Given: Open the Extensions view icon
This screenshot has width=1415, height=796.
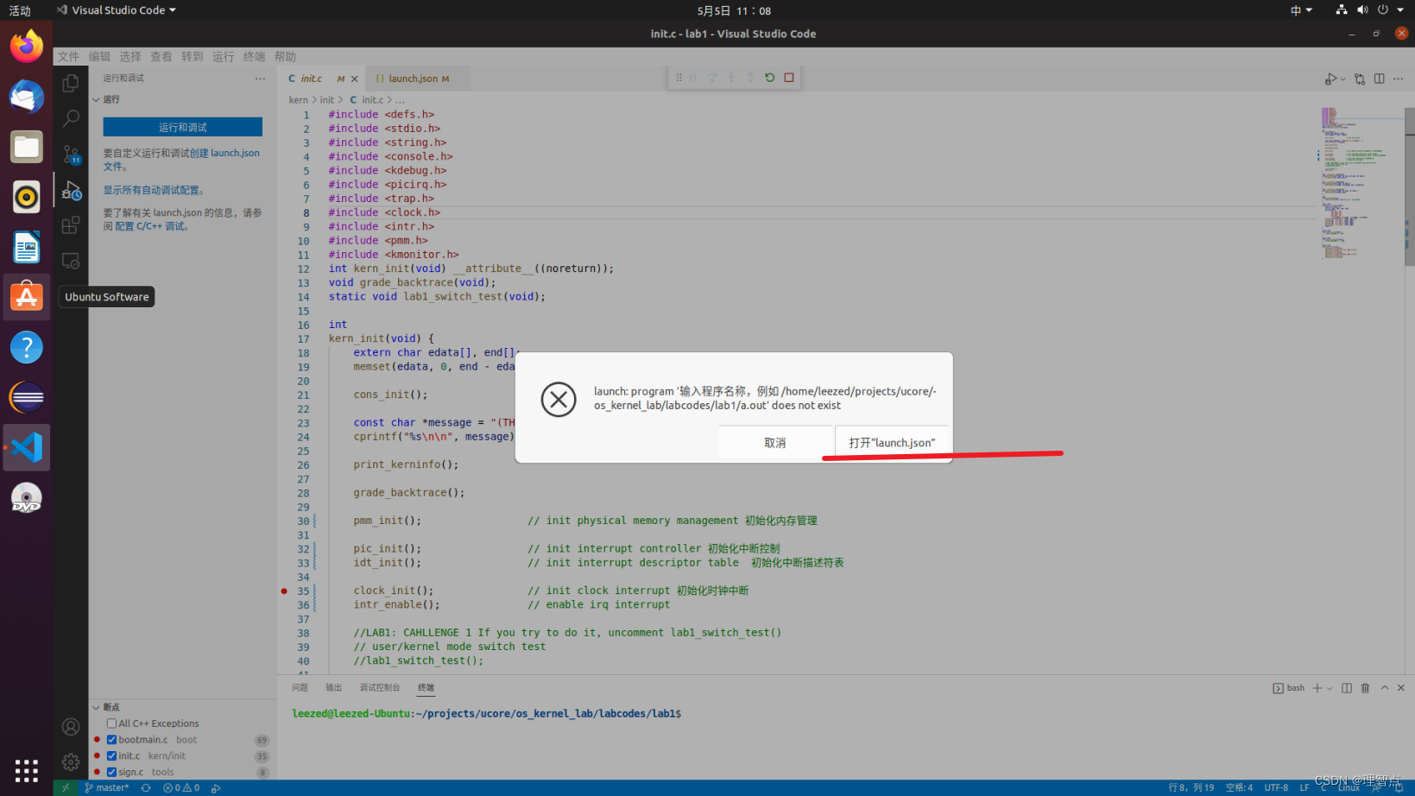Looking at the screenshot, I should click(x=70, y=224).
